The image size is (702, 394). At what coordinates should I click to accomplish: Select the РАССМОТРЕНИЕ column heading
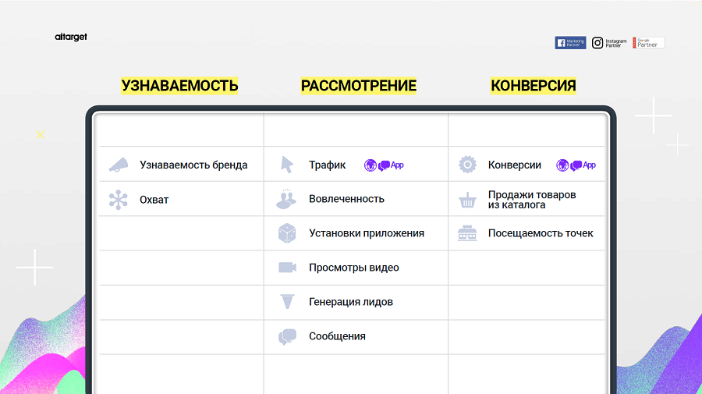359,86
